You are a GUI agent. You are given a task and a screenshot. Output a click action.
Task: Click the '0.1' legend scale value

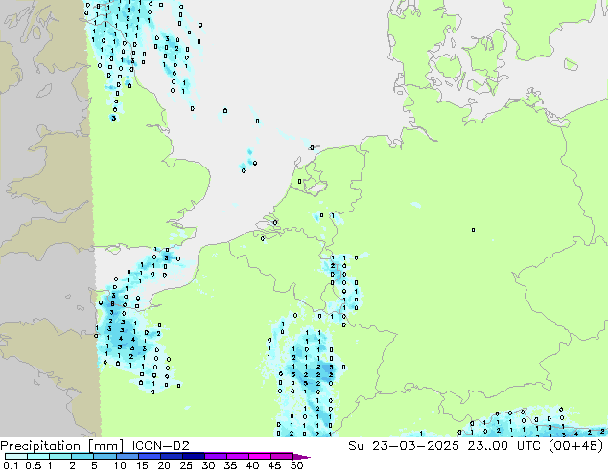11,465
